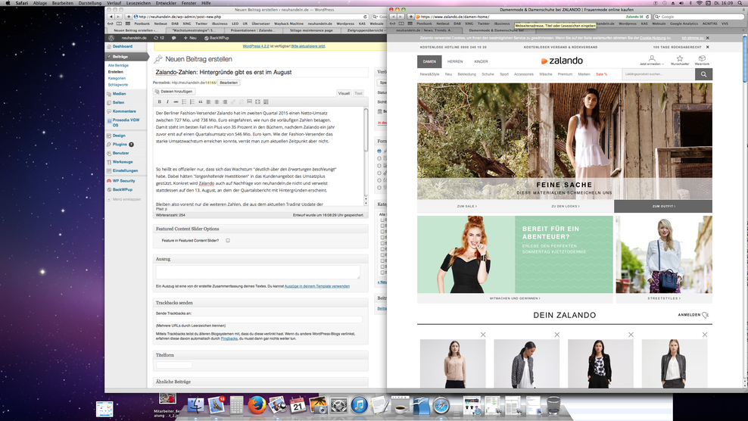Open Sale % category on Zalando
Screen dimensions: 748x421
coord(602,74)
